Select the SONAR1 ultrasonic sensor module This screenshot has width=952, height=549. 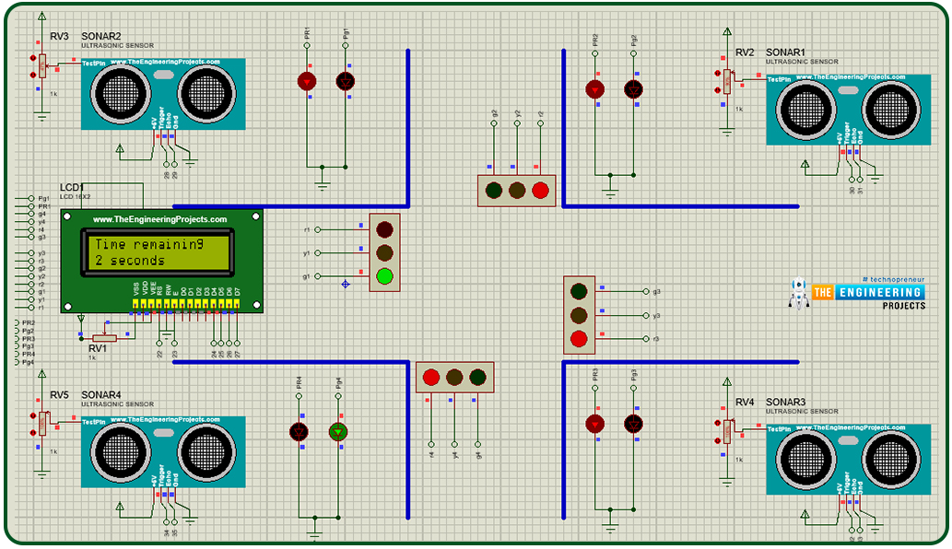[848, 110]
